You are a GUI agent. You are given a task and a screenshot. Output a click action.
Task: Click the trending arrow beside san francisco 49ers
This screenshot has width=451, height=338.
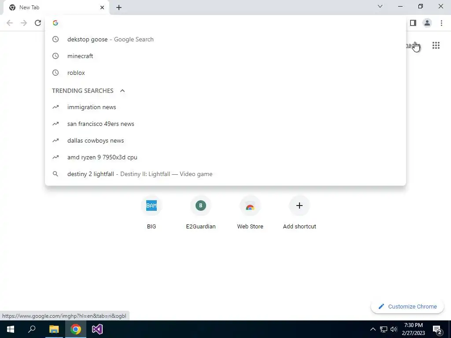coord(55,124)
